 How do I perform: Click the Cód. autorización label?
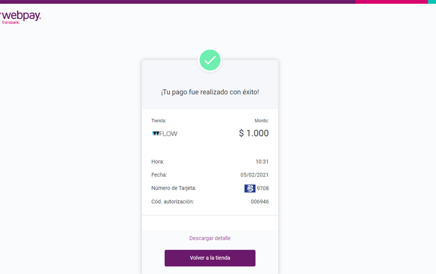point(172,202)
